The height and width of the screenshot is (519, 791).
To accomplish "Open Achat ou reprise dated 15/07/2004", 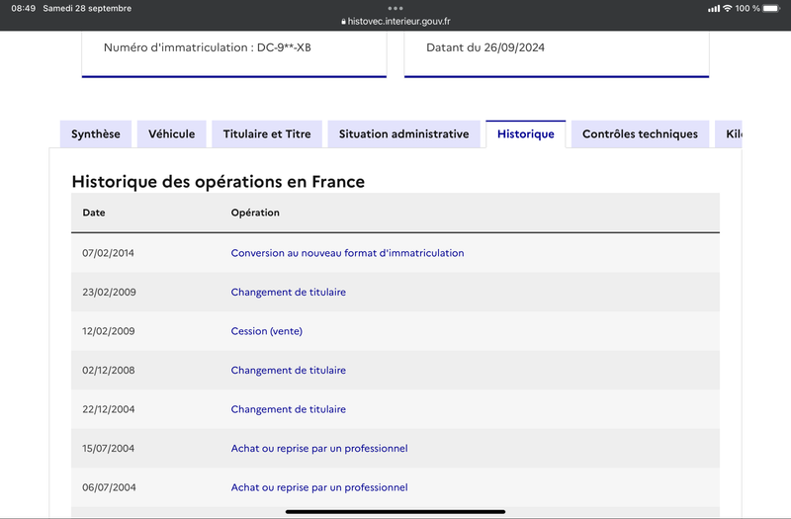I will pyautogui.click(x=319, y=449).
